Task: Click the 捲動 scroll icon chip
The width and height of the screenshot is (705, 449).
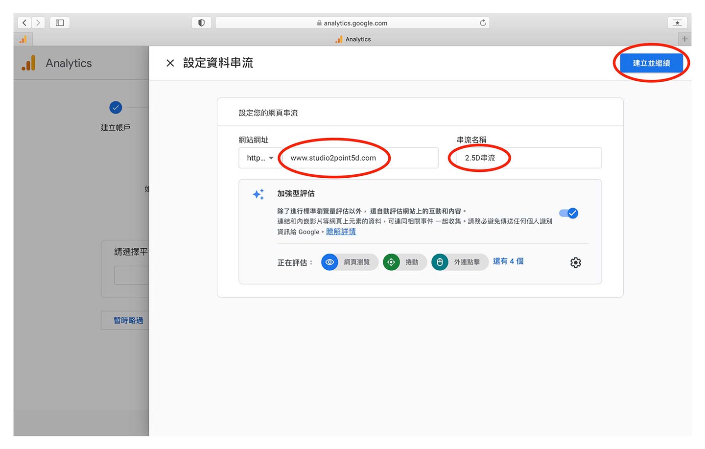Action: pyautogui.click(x=404, y=262)
